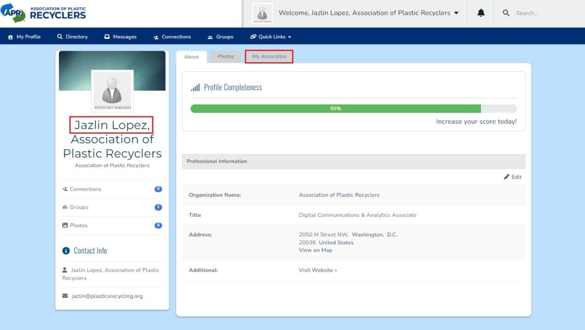This screenshot has height=330, width=585.
Task: Click the header profile avatar thumbnail
Action: point(262,13)
